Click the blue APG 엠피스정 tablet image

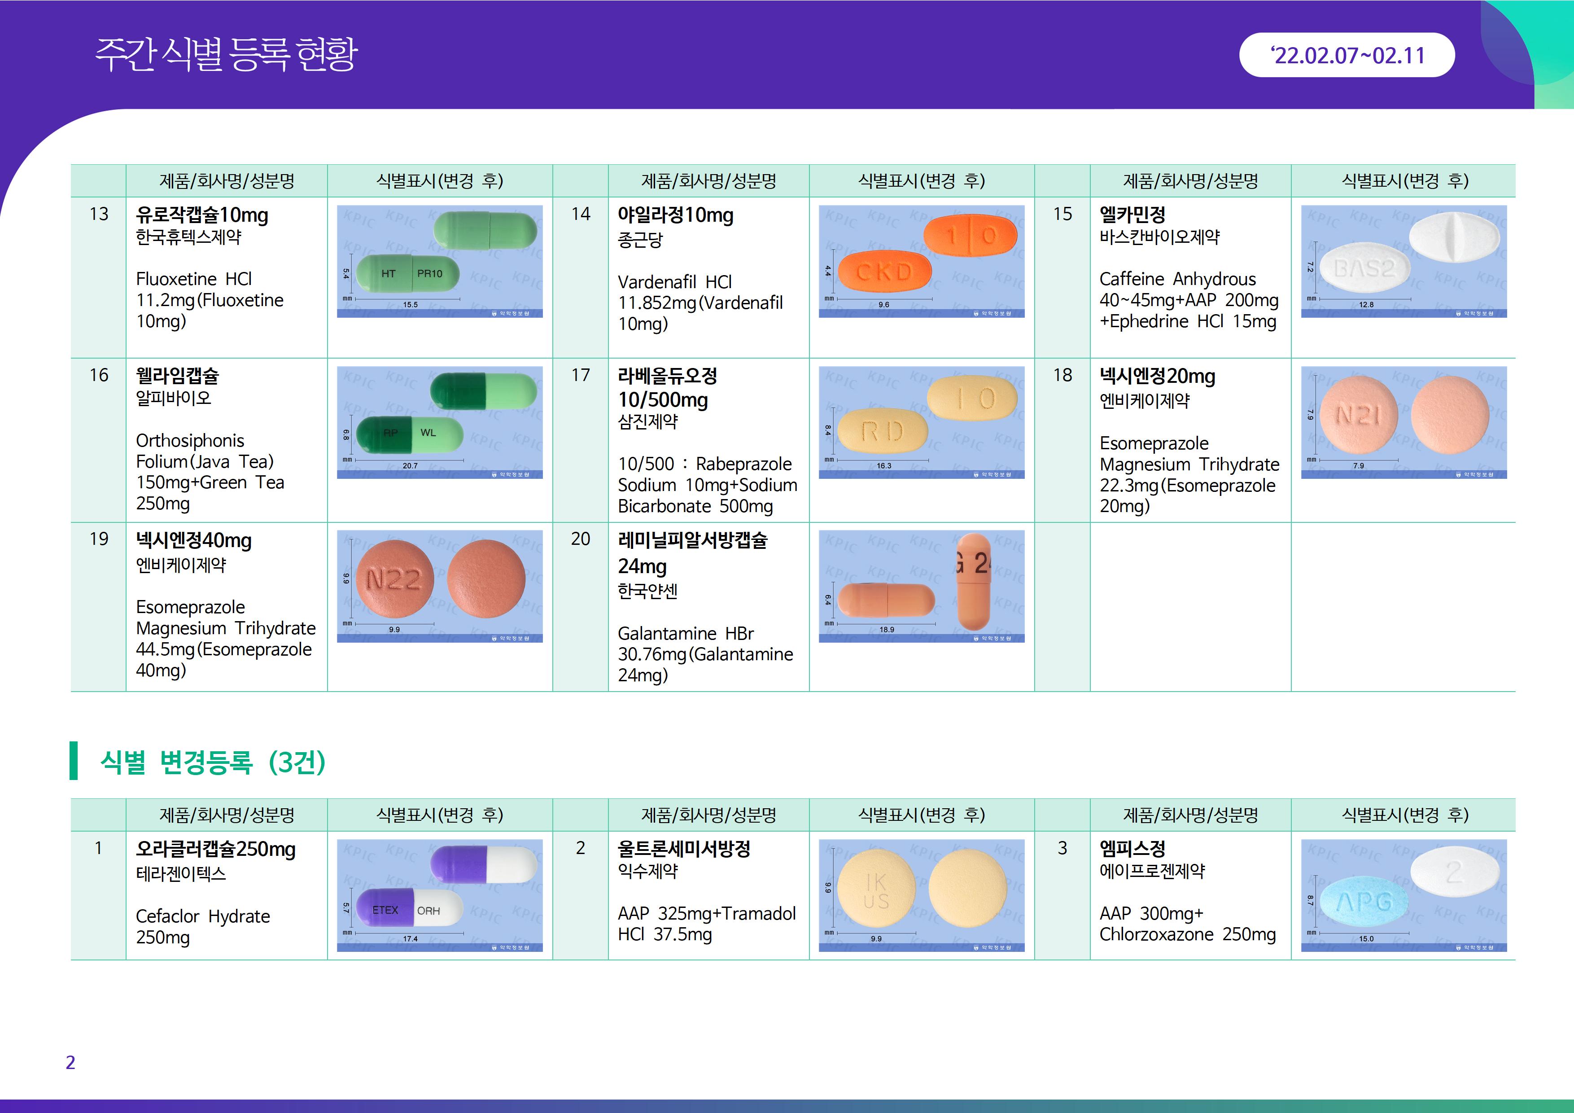point(1403,895)
